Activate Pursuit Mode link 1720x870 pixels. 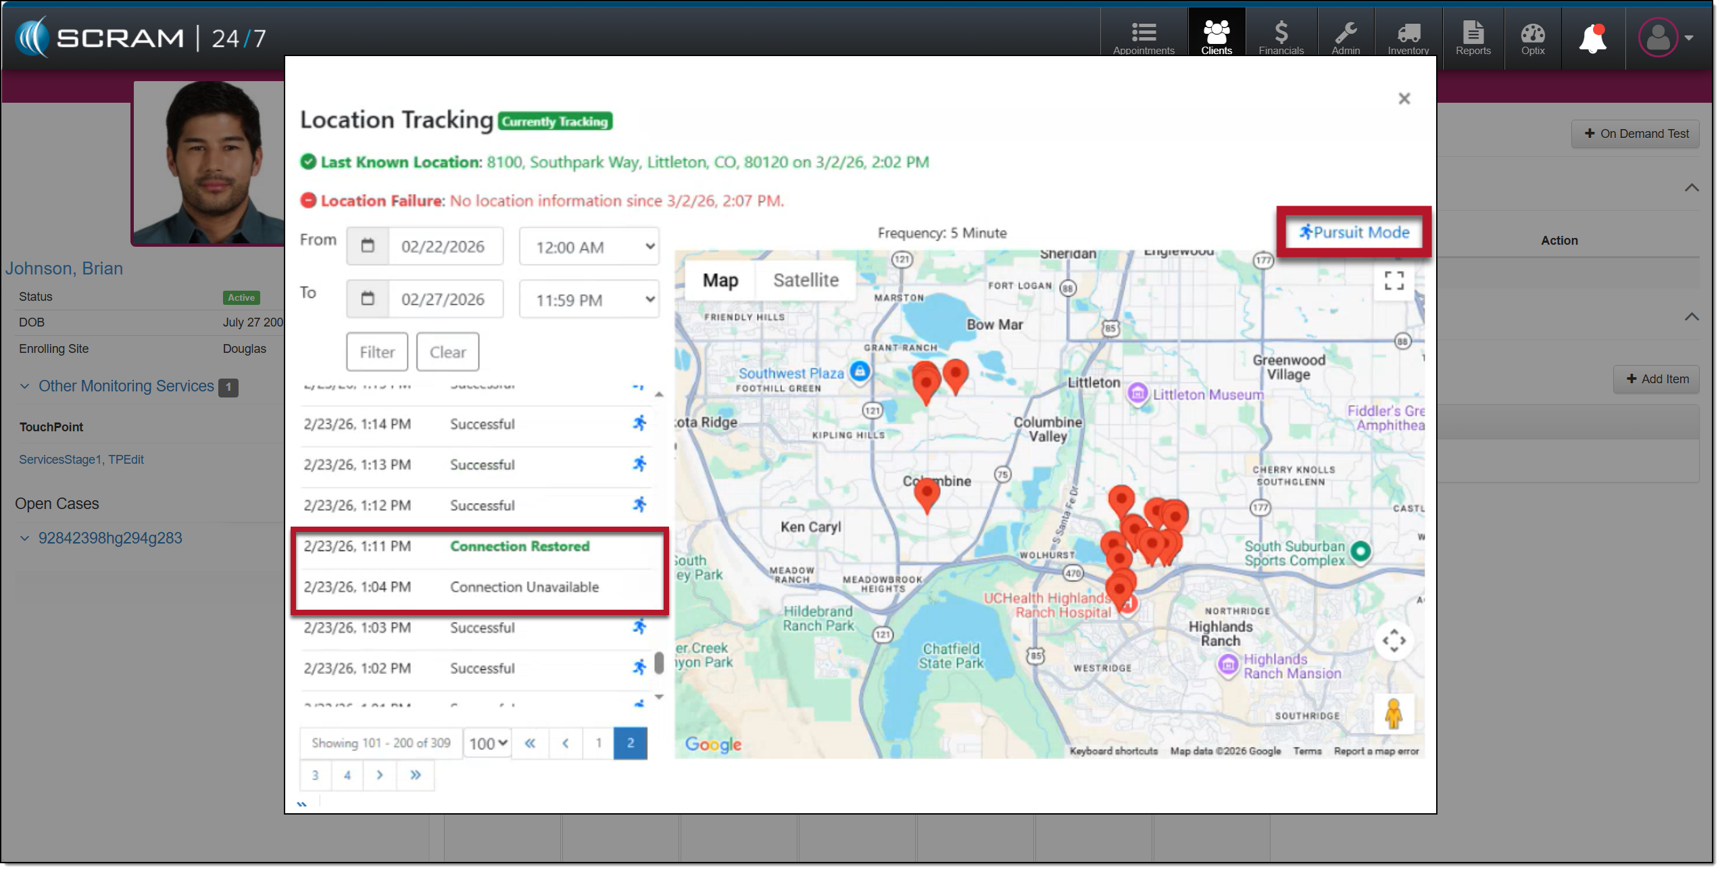[x=1355, y=233]
